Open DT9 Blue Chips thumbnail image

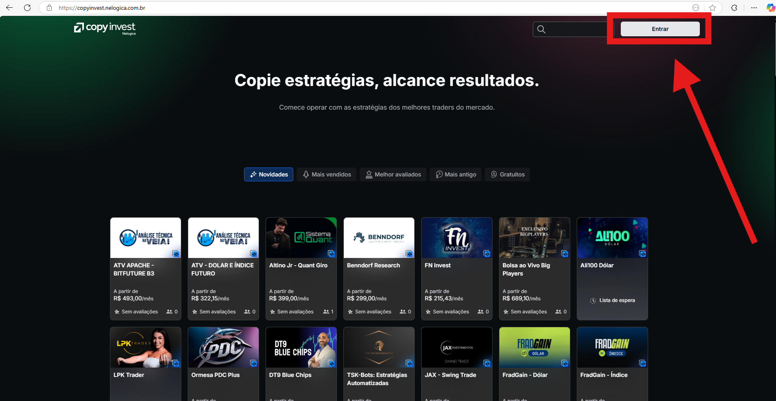tap(301, 347)
